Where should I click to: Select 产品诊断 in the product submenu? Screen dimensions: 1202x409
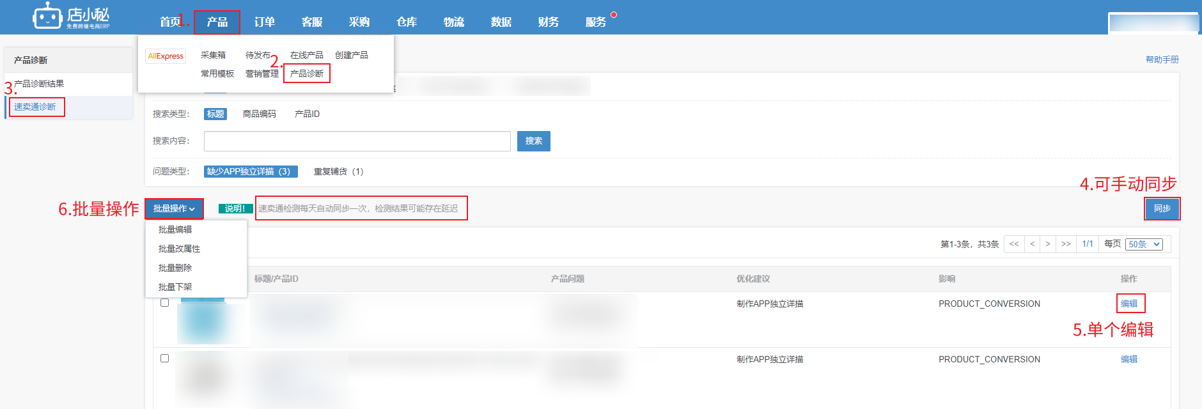(307, 73)
